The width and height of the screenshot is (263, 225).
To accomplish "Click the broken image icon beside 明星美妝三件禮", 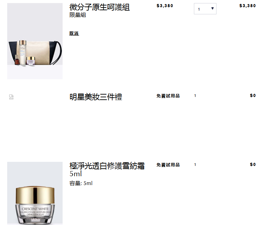I will point(11,97).
